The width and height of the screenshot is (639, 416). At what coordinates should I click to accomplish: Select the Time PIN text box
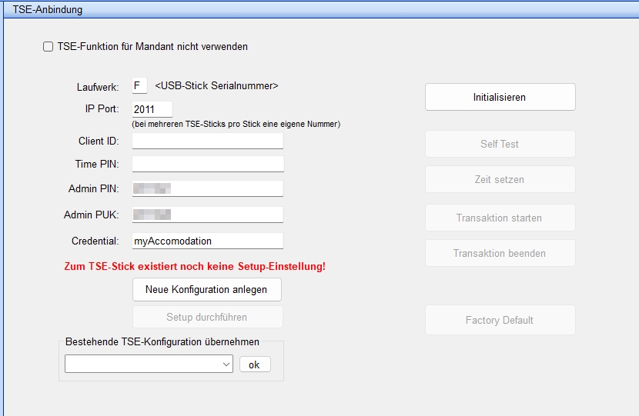[208, 164]
